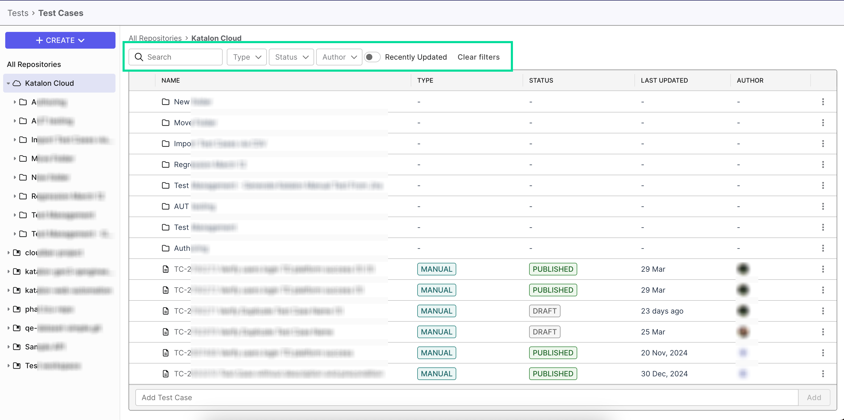Expand the sidebar folder starting with 'R'

coord(15,196)
